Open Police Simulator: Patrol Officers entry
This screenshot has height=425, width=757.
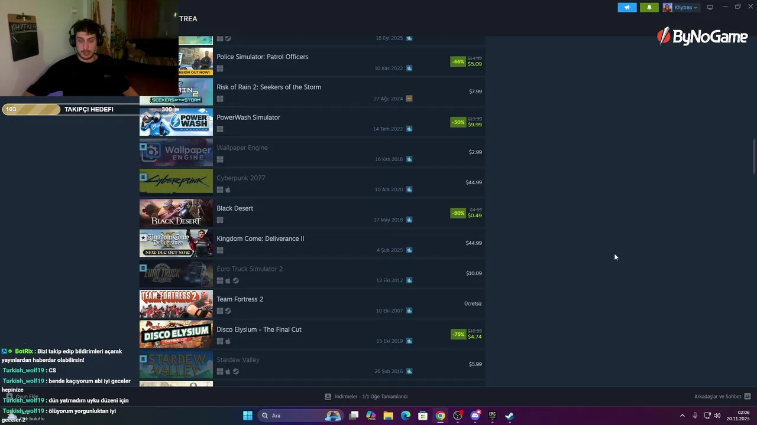coord(312,61)
